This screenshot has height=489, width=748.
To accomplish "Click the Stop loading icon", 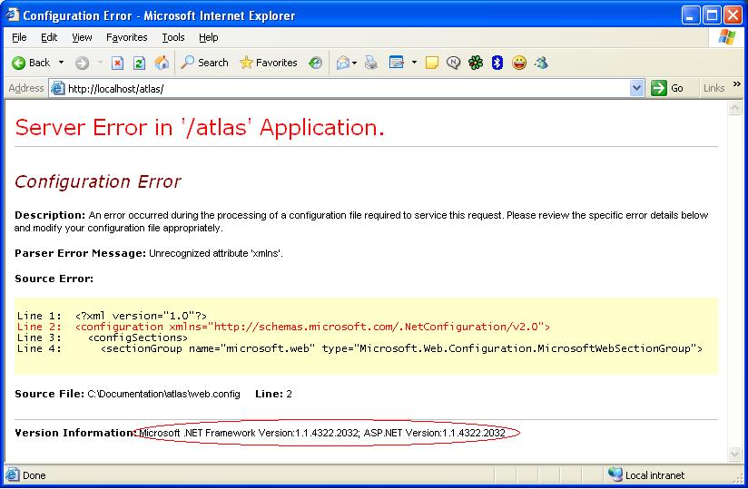I will pos(117,63).
